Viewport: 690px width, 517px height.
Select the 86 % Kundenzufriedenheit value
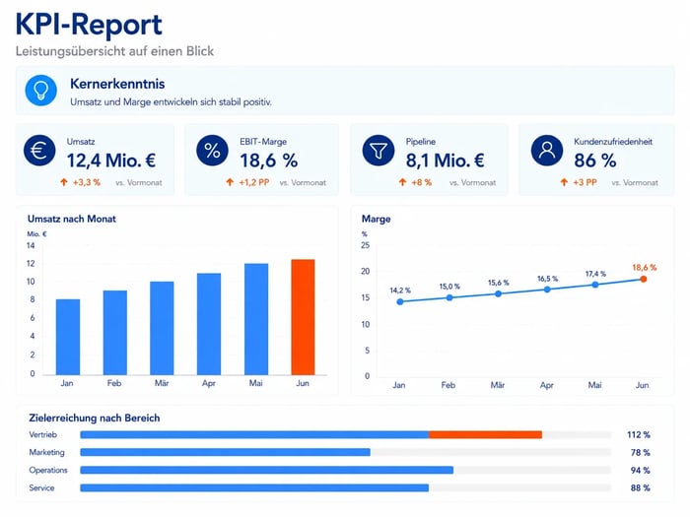click(595, 161)
